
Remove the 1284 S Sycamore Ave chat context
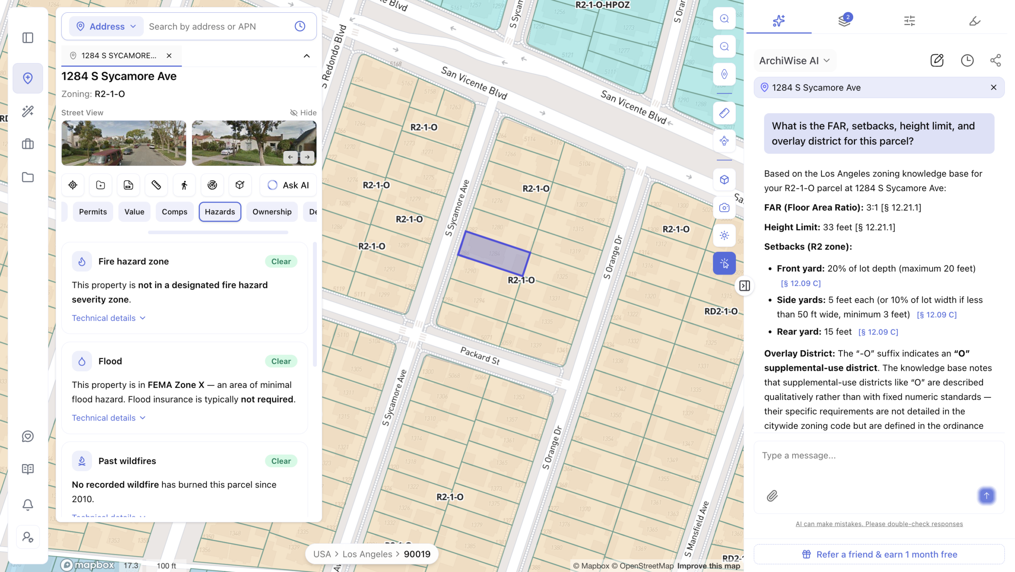pos(994,87)
